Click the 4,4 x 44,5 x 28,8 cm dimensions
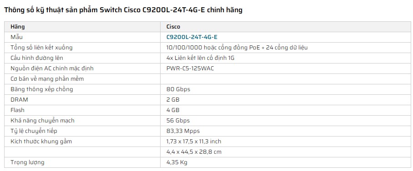Viewport: 413px width, 171px height. pos(194,152)
